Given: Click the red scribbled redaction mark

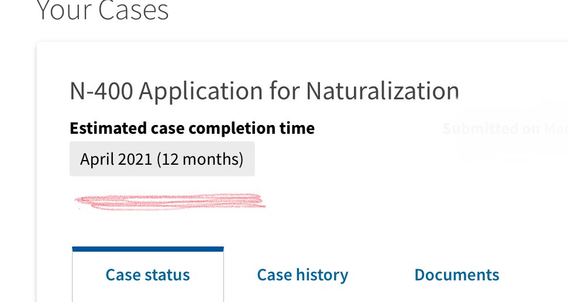Looking at the screenshot, I should point(170,202).
